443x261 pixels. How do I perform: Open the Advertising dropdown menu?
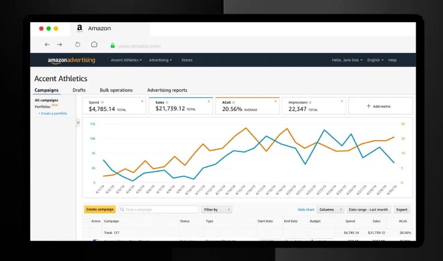160,60
